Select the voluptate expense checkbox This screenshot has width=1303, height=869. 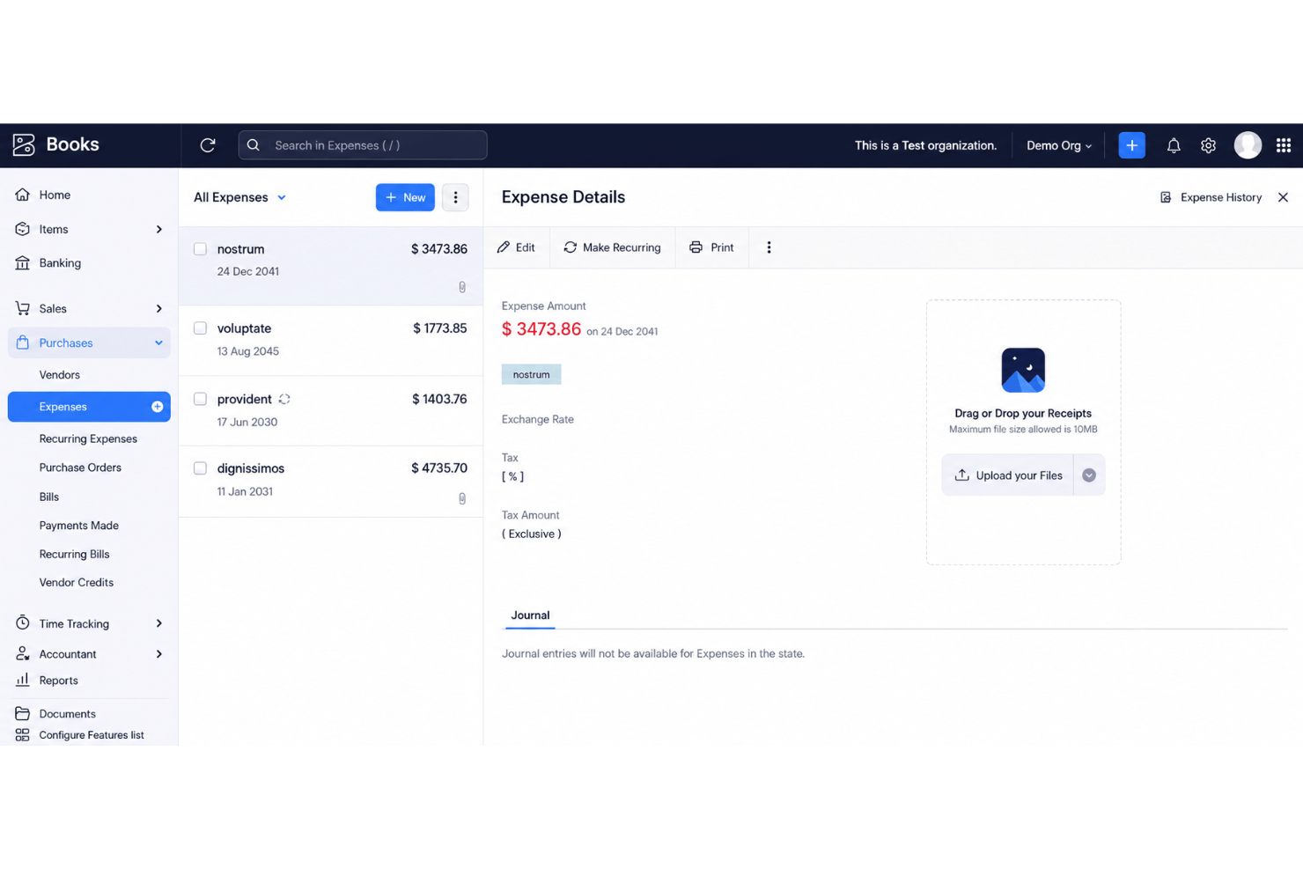(x=201, y=328)
